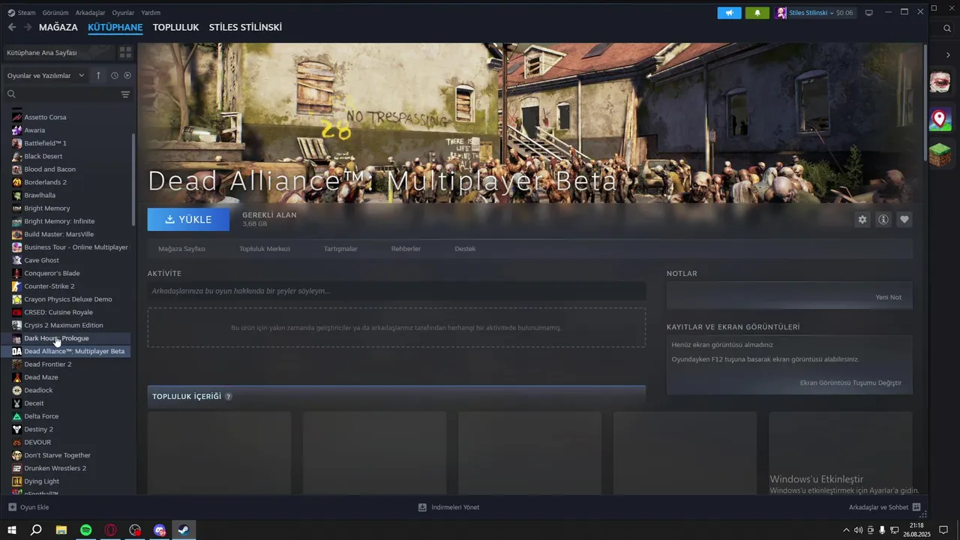The width and height of the screenshot is (960, 540).
Task: Show hidden system tray icons chevron
Action: pyautogui.click(x=847, y=530)
